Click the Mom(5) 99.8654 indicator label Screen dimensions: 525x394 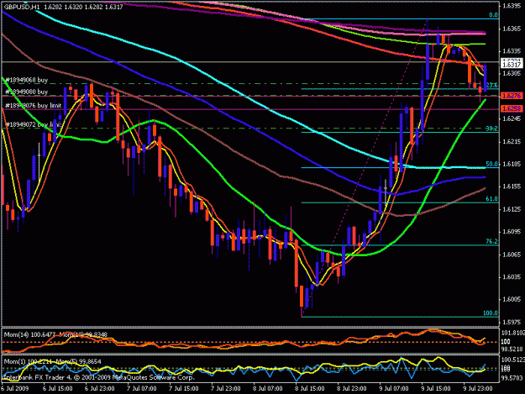tap(79, 361)
